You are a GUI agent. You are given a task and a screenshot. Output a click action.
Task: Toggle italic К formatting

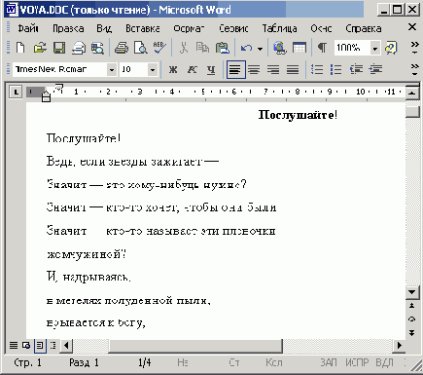pos(193,69)
